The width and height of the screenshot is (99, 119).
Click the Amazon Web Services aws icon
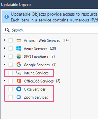coord(19,40)
